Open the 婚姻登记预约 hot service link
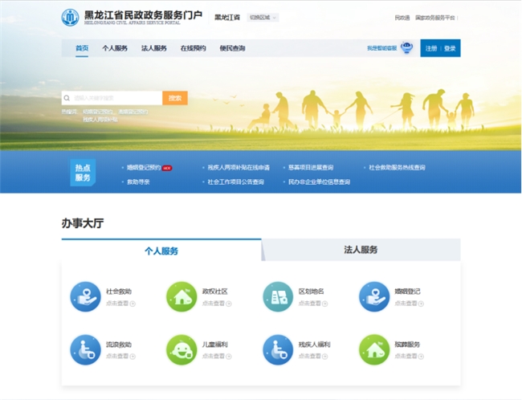The height and width of the screenshot is (400, 522). click(x=145, y=168)
